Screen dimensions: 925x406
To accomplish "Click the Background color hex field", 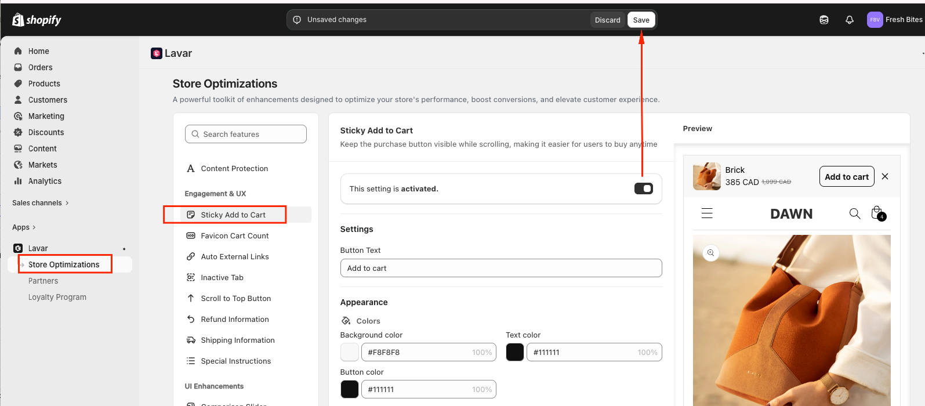I will (x=429, y=352).
